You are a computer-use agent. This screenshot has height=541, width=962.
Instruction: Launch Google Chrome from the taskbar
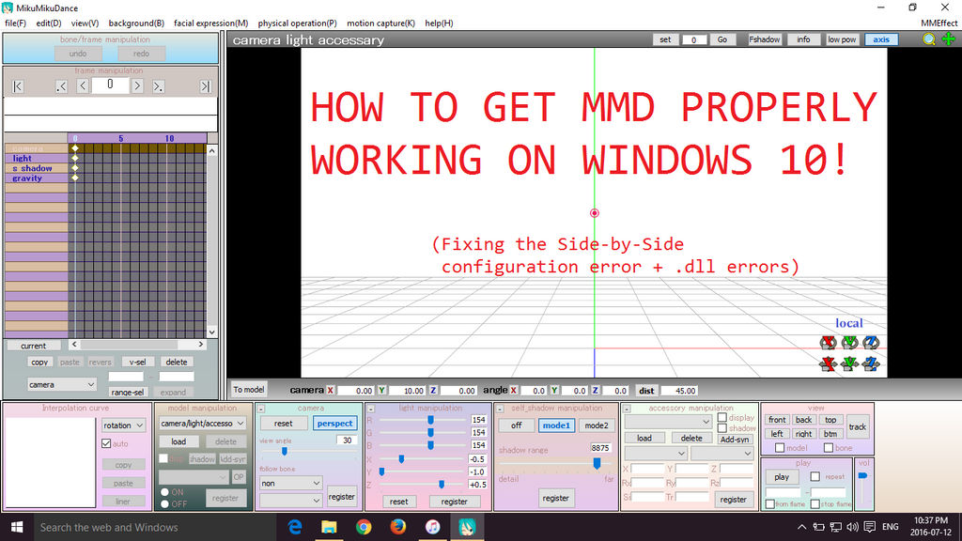point(364,527)
